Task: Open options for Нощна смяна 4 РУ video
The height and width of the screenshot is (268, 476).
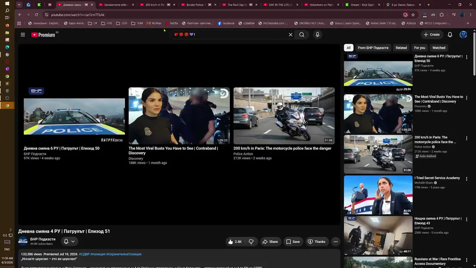Action: click(467, 220)
